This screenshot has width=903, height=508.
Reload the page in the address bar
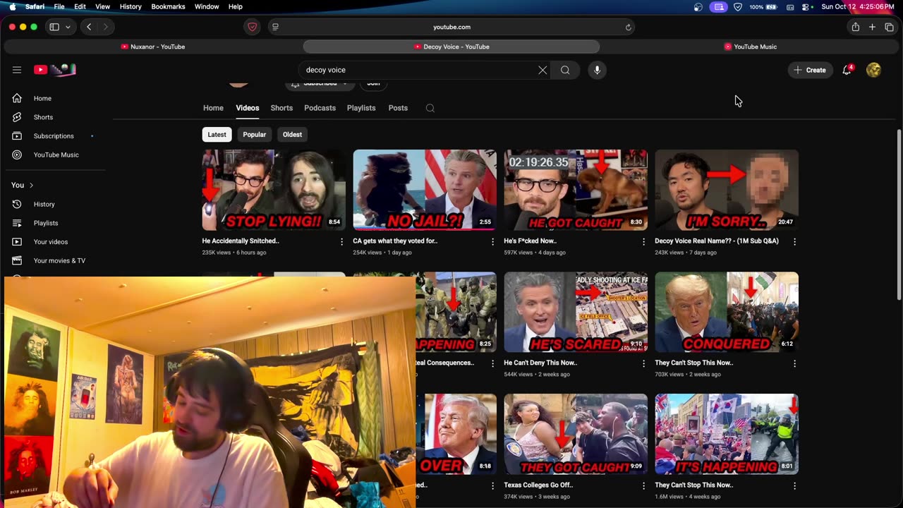pos(628,27)
